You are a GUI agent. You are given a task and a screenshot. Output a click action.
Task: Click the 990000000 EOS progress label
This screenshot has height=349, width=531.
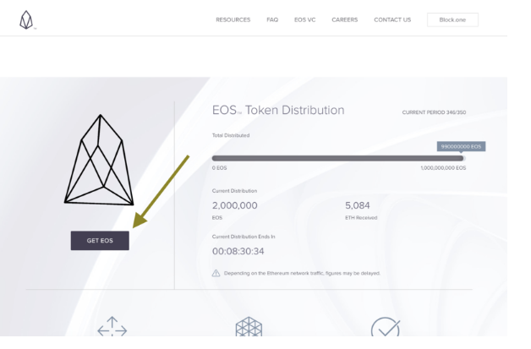click(x=461, y=146)
